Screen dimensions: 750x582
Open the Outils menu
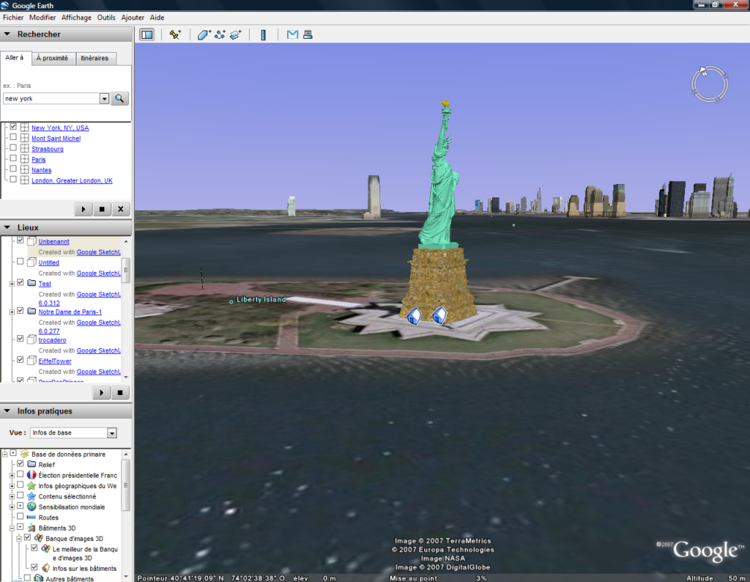tap(106, 18)
